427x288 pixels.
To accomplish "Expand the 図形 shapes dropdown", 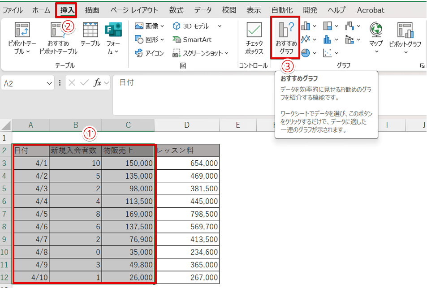I will pyautogui.click(x=150, y=39).
